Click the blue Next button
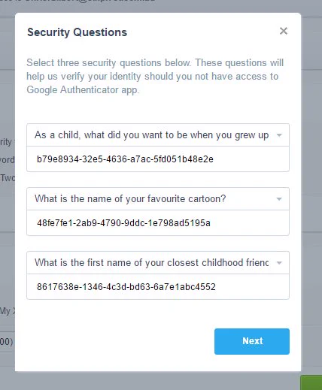322x390 pixels. pyautogui.click(x=252, y=341)
